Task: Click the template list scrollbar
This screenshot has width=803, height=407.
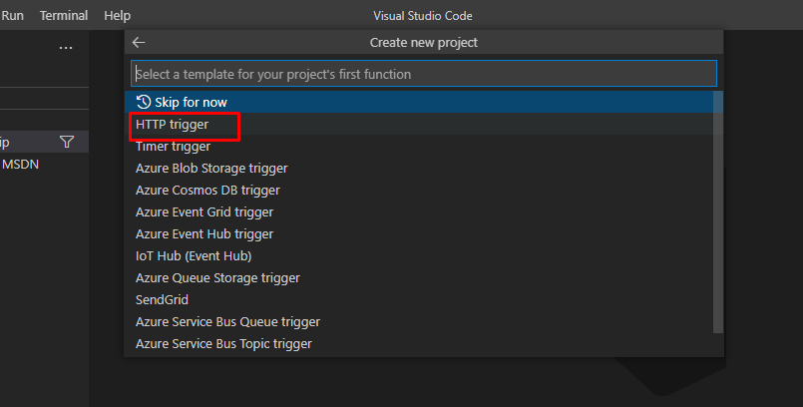Action: [718, 211]
